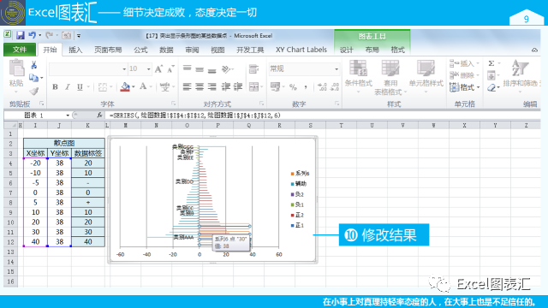Open the XY Chart Labels tab
548x308 pixels.
[x=301, y=50]
